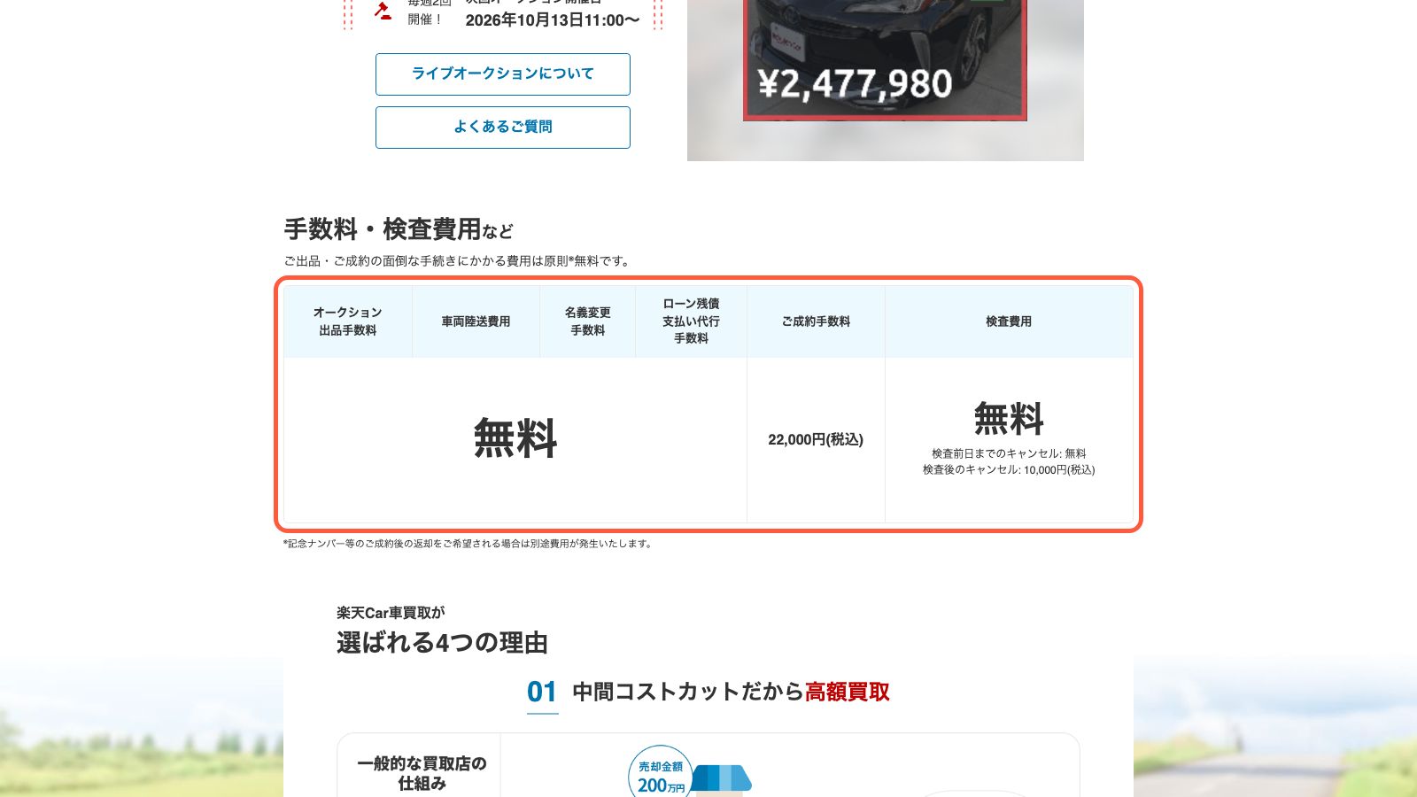
Task: Click the 名義変更手数料 column header
Action: 587,321
